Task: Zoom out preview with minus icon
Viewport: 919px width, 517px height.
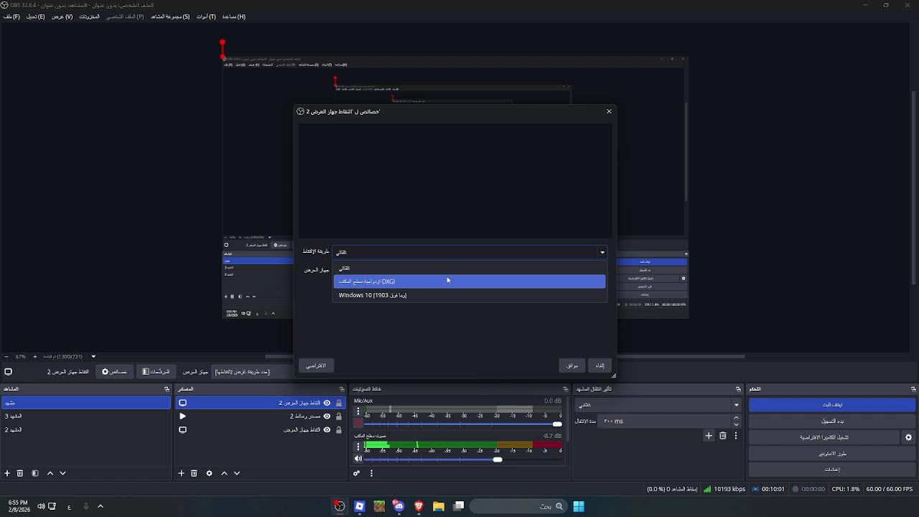Action: pyautogui.click(x=7, y=356)
